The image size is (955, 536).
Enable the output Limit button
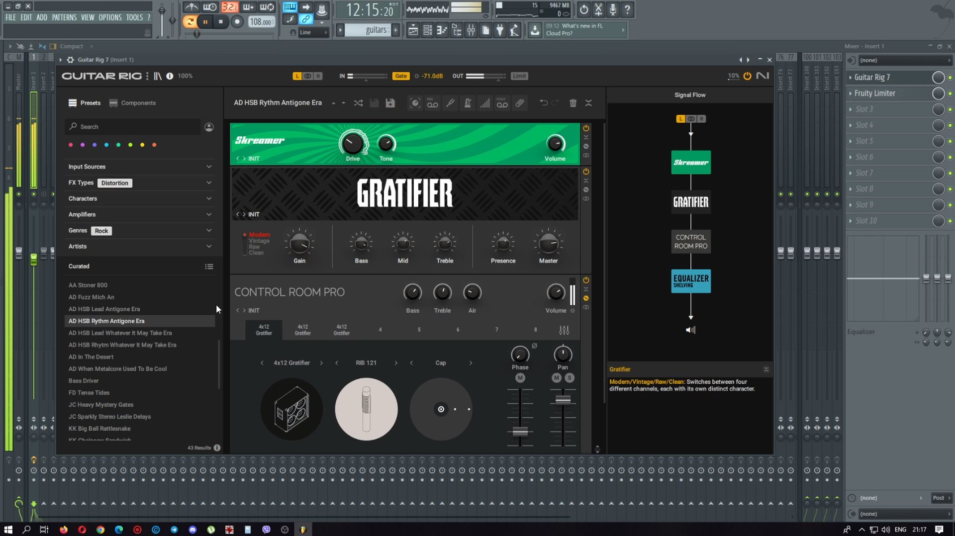519,76
